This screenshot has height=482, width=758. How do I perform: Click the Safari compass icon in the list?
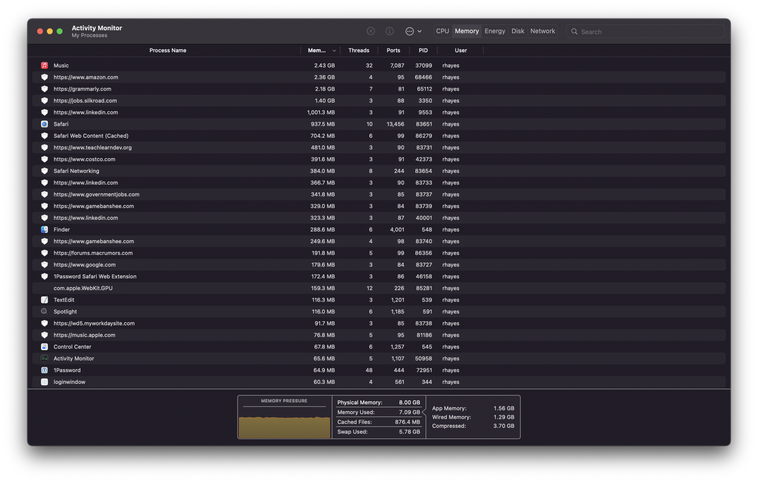(44, 124)
